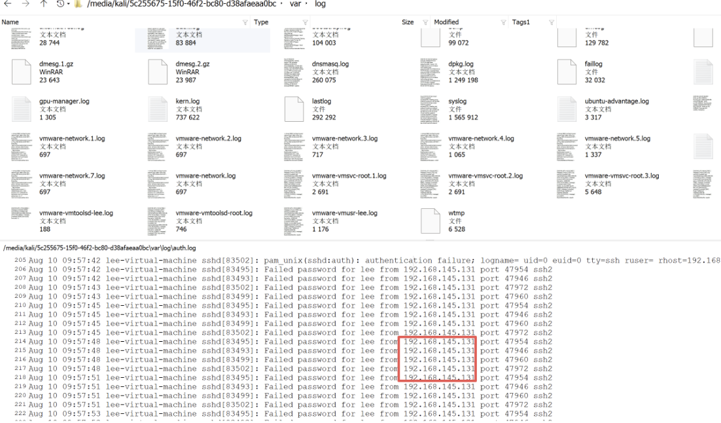
Task: Sort files by Type column header
Action: click(x=261, y=23)
